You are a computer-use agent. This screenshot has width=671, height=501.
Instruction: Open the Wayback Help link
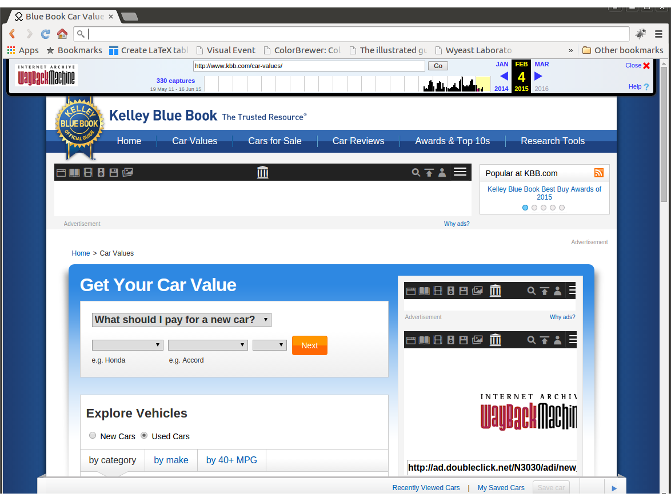coord(638,86)
